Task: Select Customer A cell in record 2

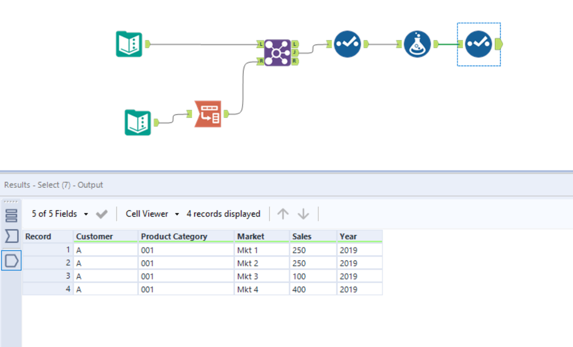Action: [106, 263]
